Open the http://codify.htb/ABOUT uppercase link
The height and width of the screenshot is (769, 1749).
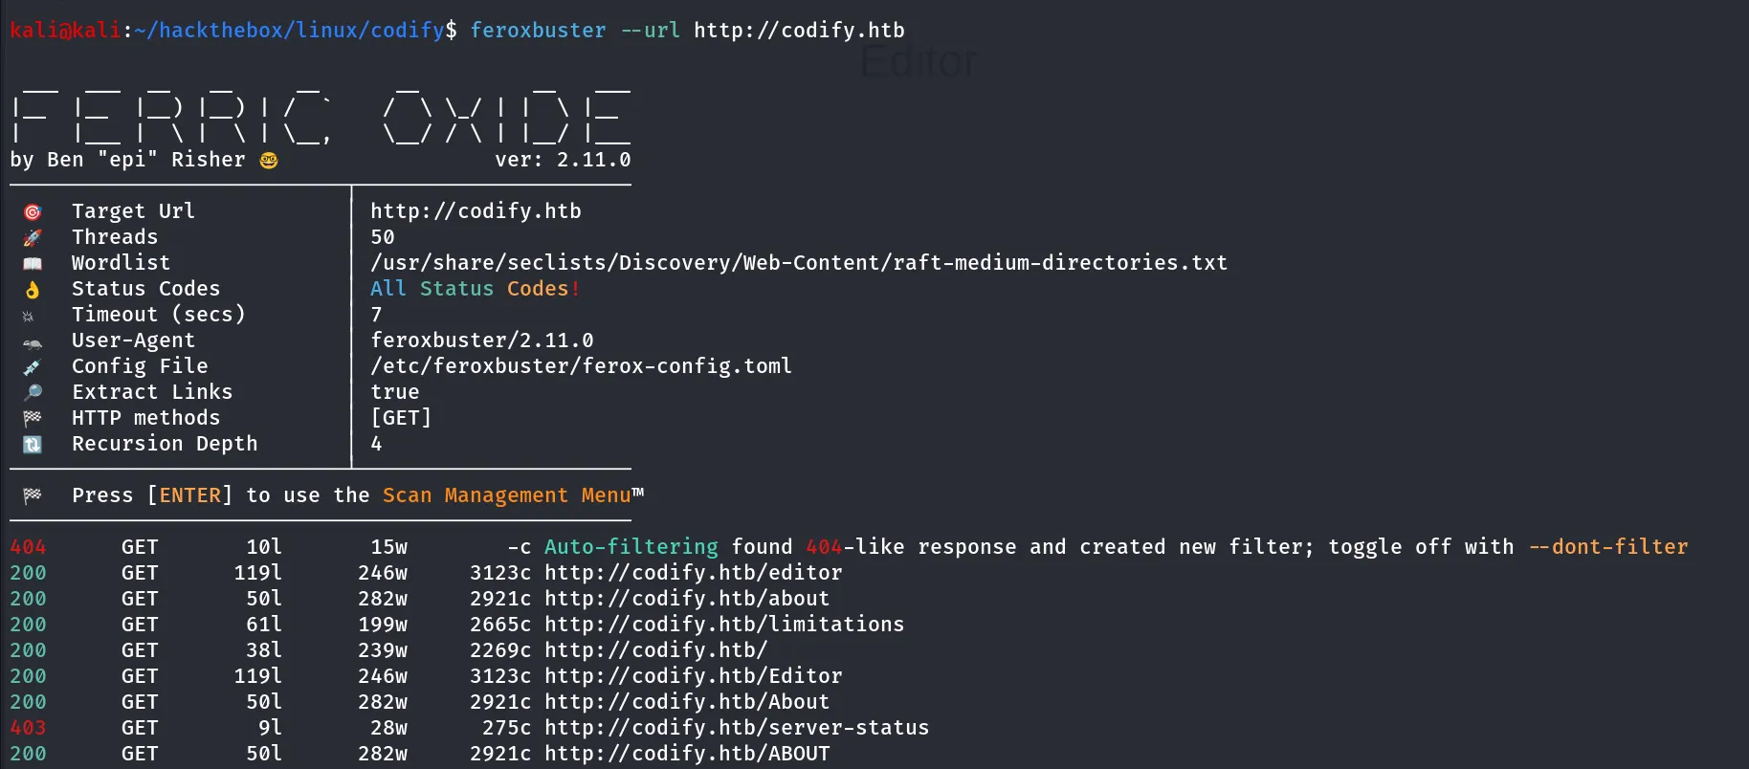(x=687, y=754)
